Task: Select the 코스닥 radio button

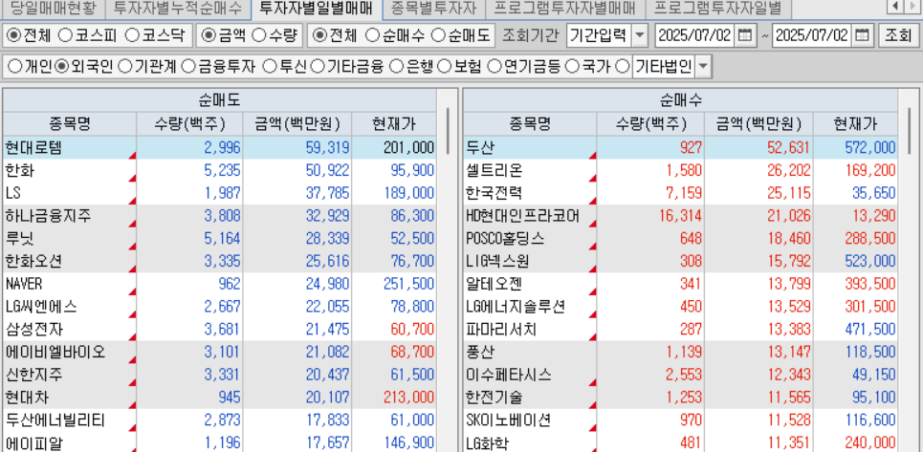Action: pyautogui.click(x=132, y=35)
